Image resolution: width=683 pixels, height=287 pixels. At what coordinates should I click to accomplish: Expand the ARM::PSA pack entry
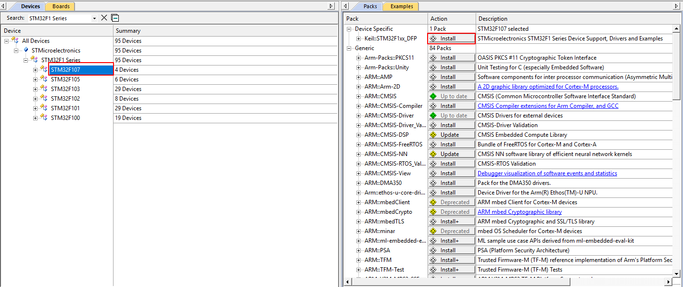coord(359,250)
